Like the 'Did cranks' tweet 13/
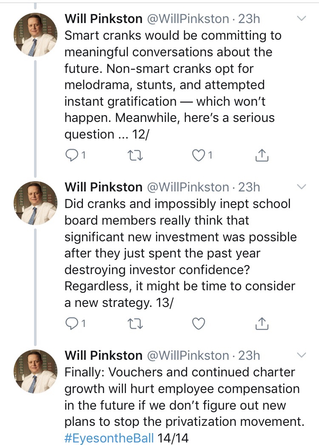The height and width of the screenshot is (445, 319). (198, 324)
